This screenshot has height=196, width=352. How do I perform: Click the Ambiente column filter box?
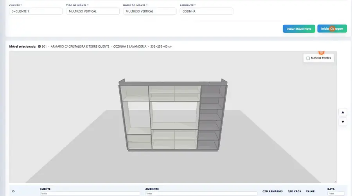coord(201,194)
